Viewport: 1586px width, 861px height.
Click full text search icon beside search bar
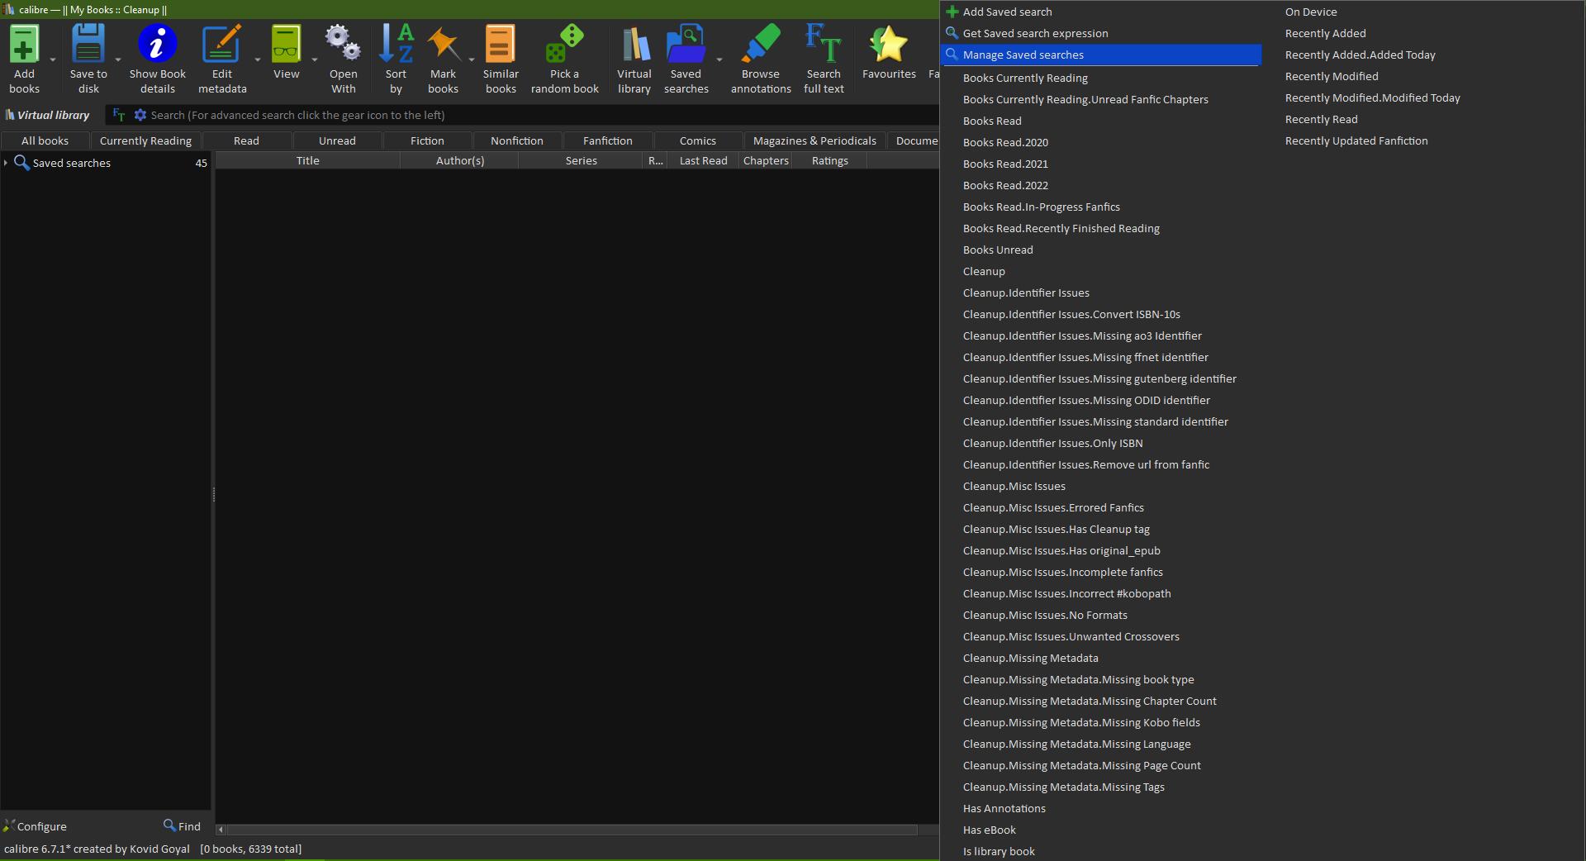tap(119, 115)
